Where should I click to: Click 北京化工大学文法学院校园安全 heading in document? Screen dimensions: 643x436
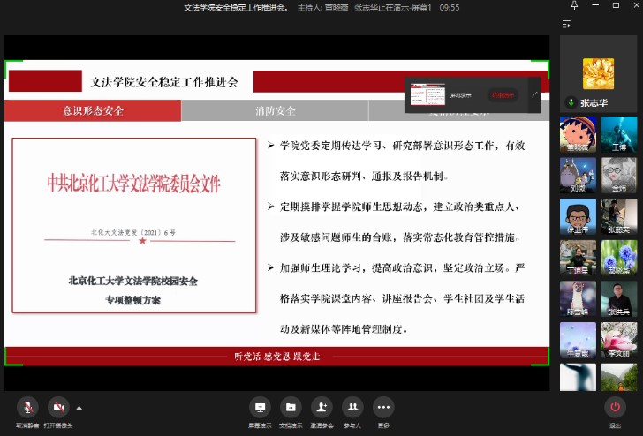pos(132,281)
